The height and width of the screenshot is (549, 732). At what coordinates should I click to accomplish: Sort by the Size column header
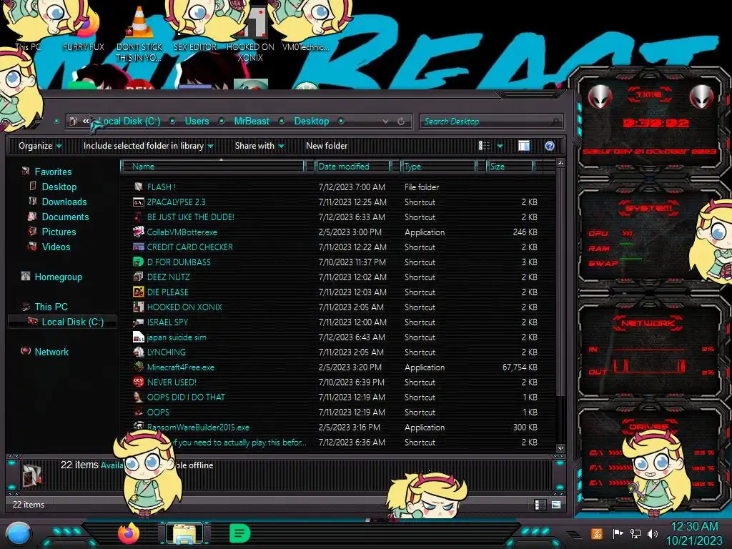pyautogui.click(x=510, y=166)
